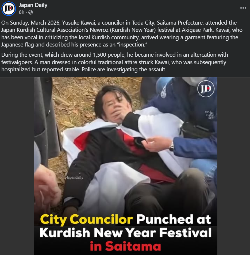Click the globe public privacy icon
Screen dimensions: 250x255
pyautogui.click(x=30, y=12)
